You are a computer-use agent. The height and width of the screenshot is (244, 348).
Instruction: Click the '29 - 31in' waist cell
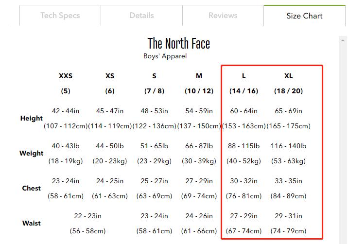click(289, 216)
